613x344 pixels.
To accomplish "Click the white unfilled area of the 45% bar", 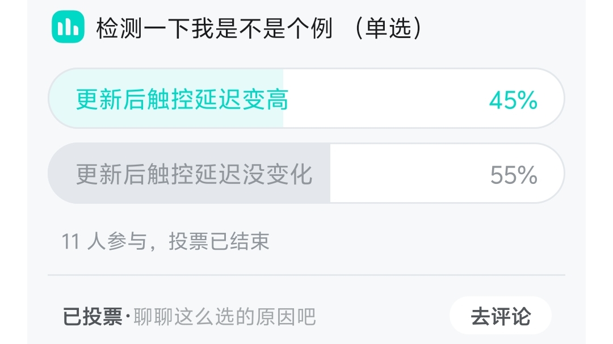I will tap(386, 100).
